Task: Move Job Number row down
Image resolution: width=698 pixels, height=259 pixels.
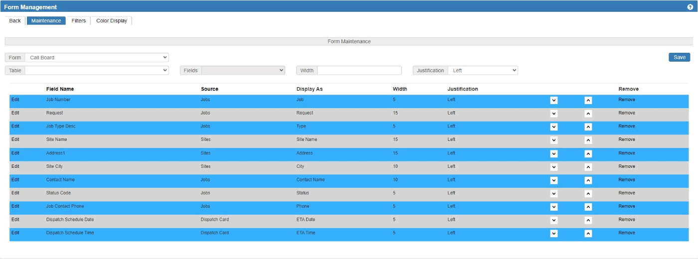Action: (x=553, y=100)
